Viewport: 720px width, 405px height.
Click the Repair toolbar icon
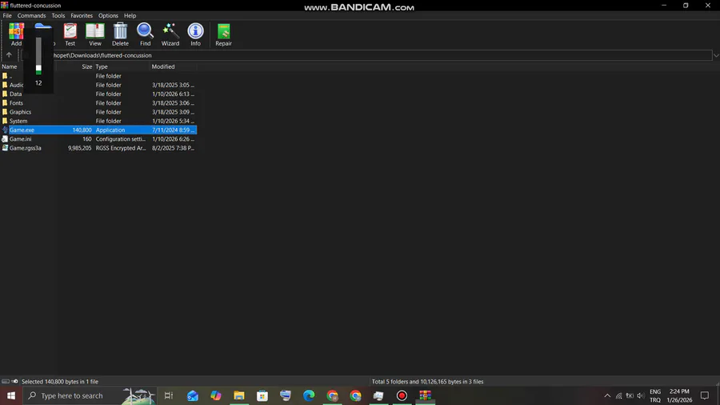pyautogui.click(x=224, y=34)
